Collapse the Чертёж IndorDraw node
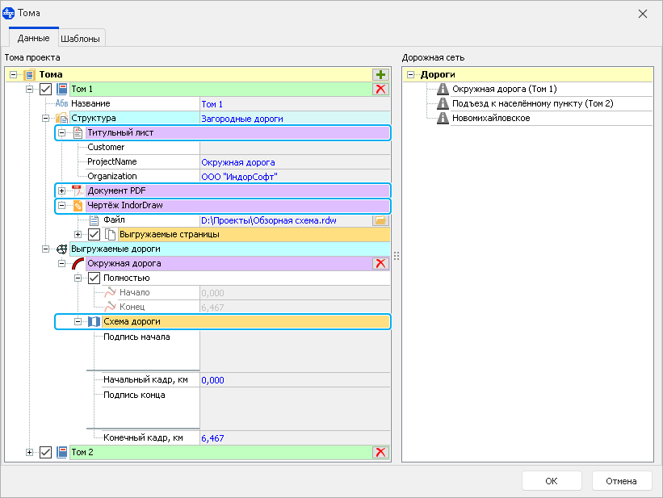The height and width of the screenshot is (498, 663). [61, 206]
